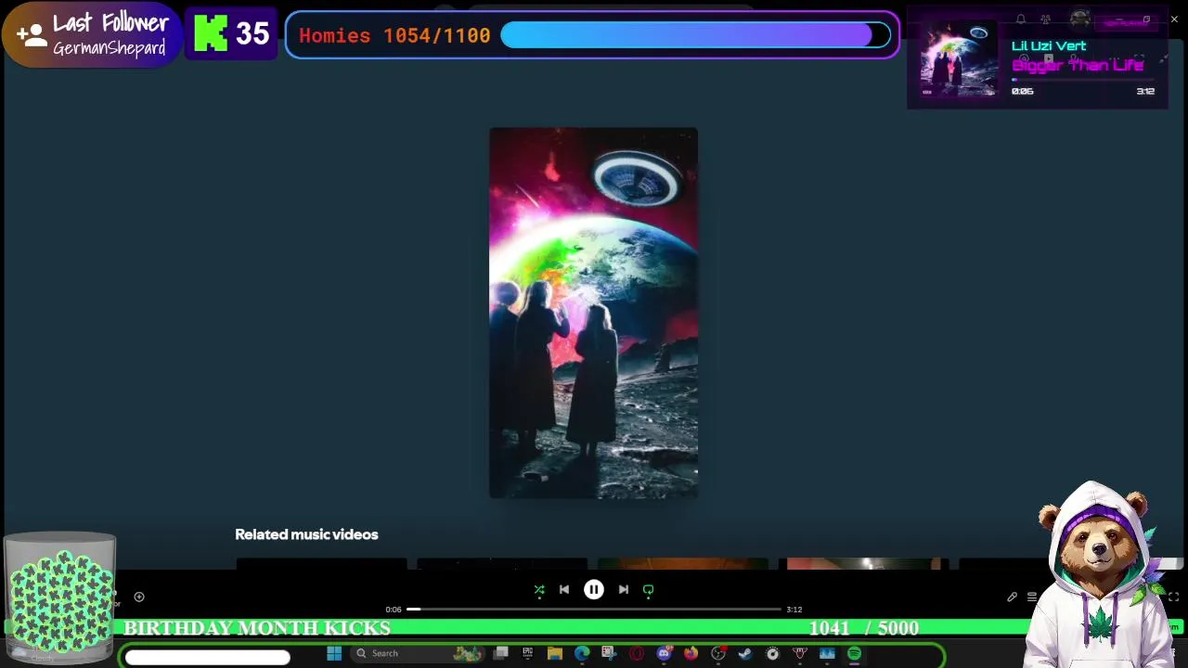Open File Explorer from the taskbar

coord(555,653)
